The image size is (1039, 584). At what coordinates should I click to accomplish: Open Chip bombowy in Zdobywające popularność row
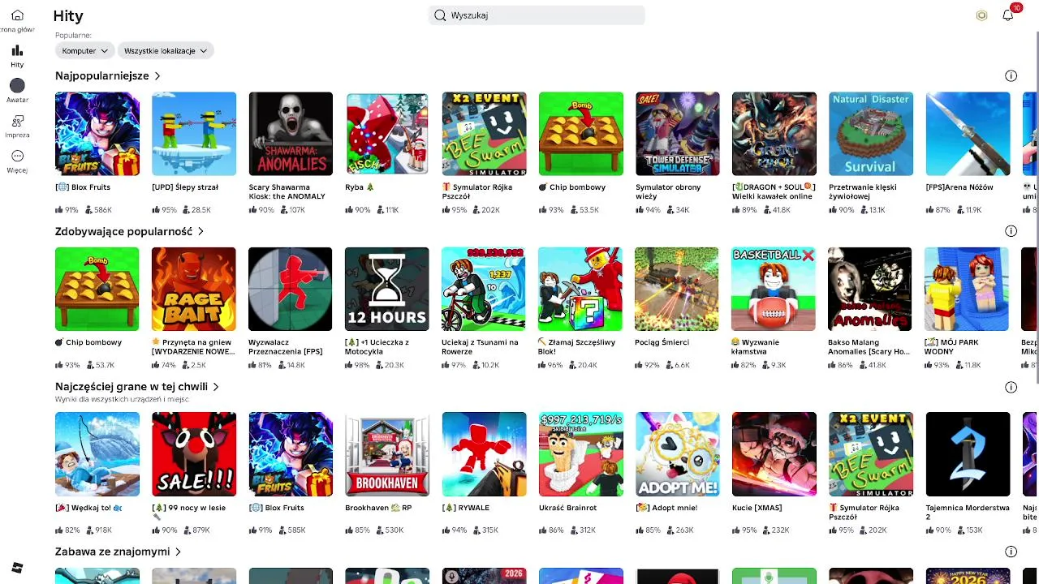coord(97,289)
